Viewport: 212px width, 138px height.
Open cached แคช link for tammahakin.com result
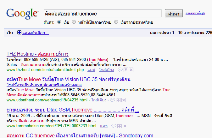[x=104, y=126]
